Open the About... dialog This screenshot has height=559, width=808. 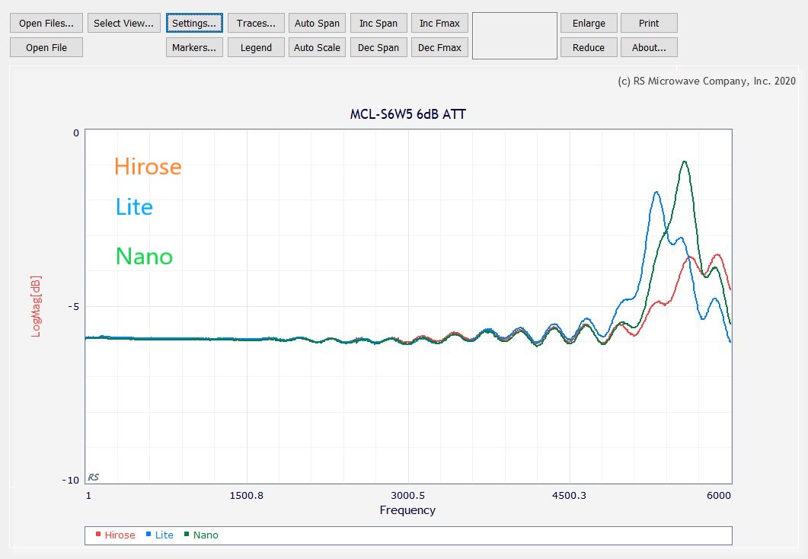pos(649,47)
